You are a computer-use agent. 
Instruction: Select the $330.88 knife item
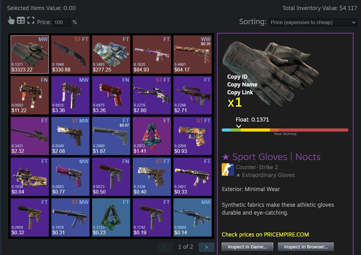70,55
